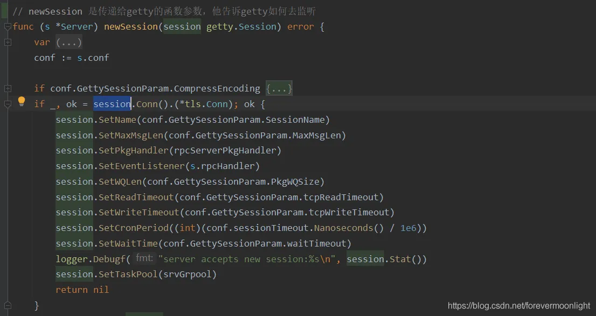Open the blog.csdn.net/forevermoonlight watermark link

point(519,306)
